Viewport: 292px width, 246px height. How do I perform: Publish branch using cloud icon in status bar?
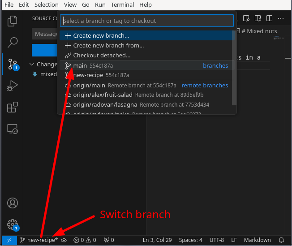point(64,240)
